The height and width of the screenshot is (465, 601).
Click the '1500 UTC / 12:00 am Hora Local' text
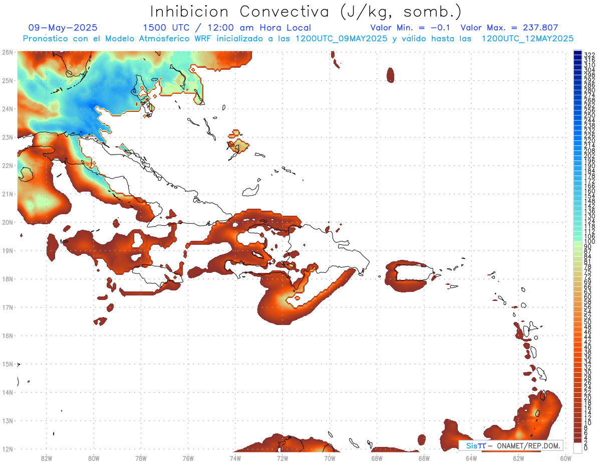227,28
